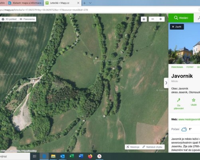200x160 pixels.
Task: Select the FOTKY tab in sidebar
Action: point(190,67)
